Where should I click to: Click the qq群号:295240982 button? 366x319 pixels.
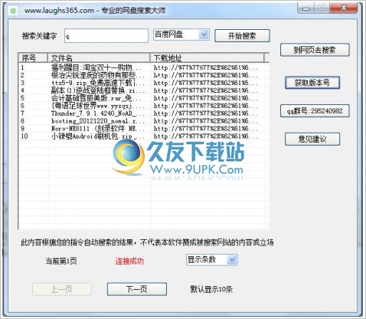pos(315,111)
